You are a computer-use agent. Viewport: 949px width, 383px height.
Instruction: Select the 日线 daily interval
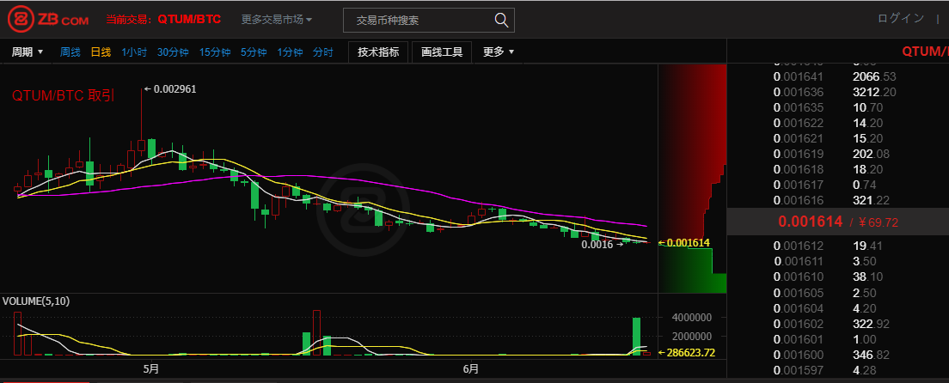[x=101, y=52]
